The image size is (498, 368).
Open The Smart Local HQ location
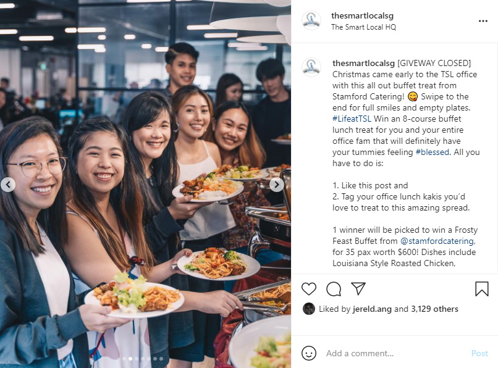[x=364, y=27]
